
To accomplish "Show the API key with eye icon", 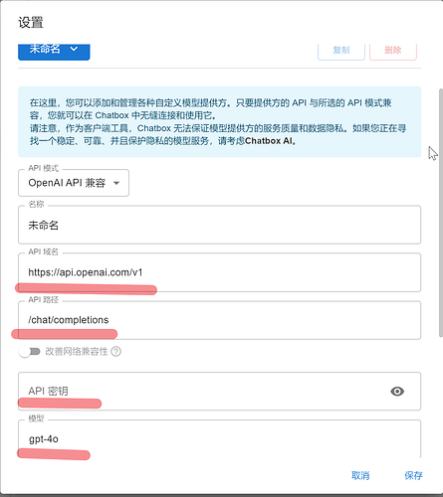I will [397, 392].
